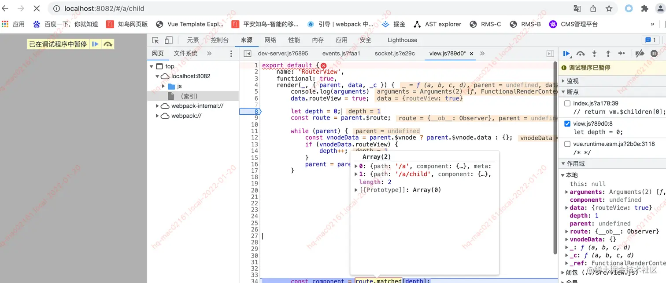
Task: Switch navigator to 文件系统 tab
Action: pyautogui.click(x=186, y=54)
